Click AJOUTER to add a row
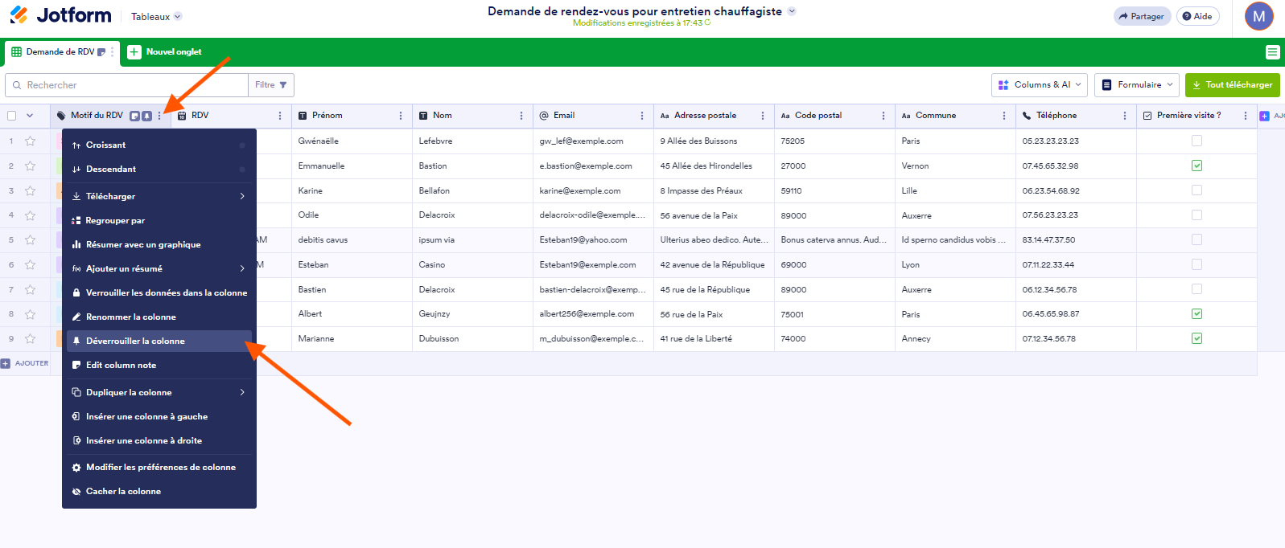Image resolution: width=1285 pixels, height=548 pixels. tap(26, 363)
